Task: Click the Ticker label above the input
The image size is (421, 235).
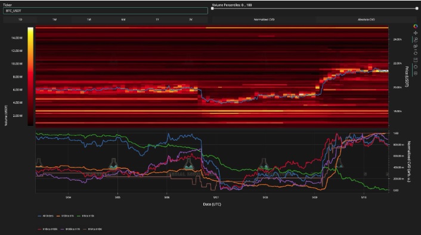Action: (x=7, y=5)
